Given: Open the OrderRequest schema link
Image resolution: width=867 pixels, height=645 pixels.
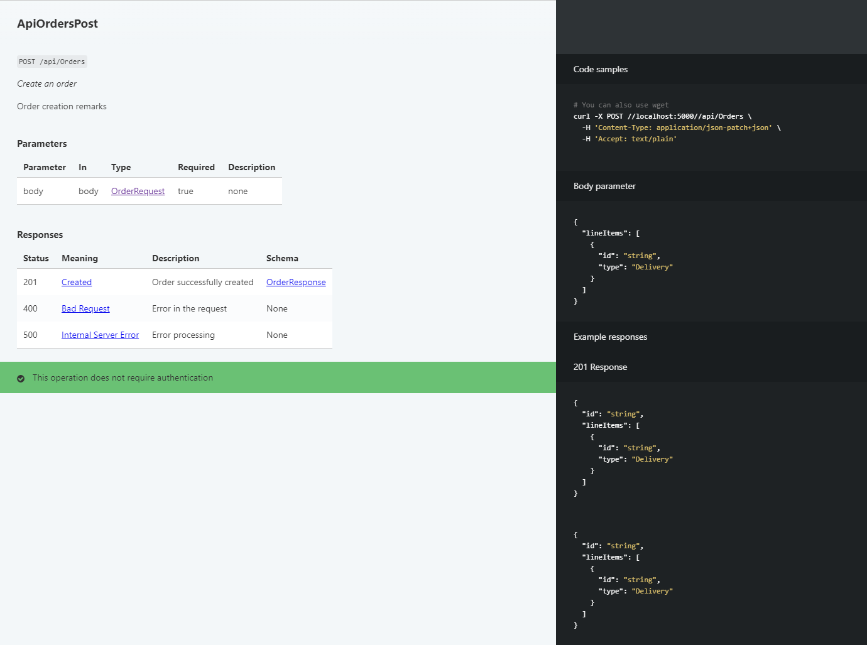Looking at the screenshot, I should 138,191.
